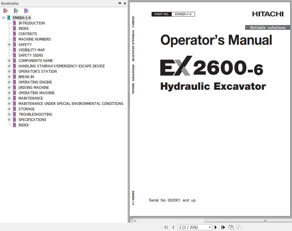Expand the DRIVING MACHINE bookmark

coord(9,88)
